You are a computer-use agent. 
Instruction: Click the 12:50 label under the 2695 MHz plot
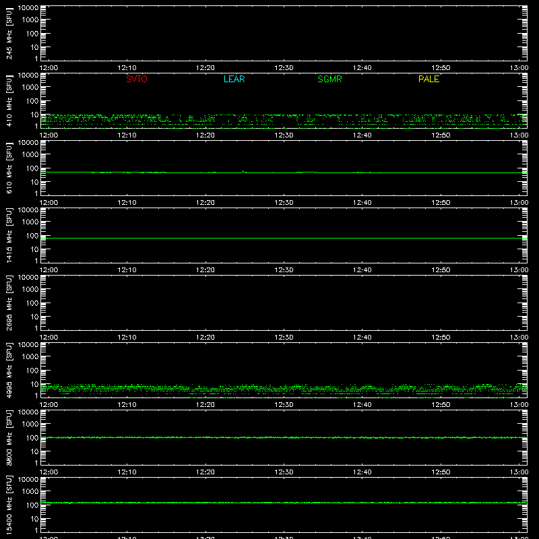point(441,338)
